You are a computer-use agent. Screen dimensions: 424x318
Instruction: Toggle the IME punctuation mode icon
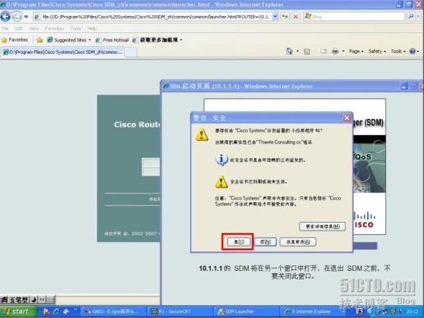click(42, 300)
